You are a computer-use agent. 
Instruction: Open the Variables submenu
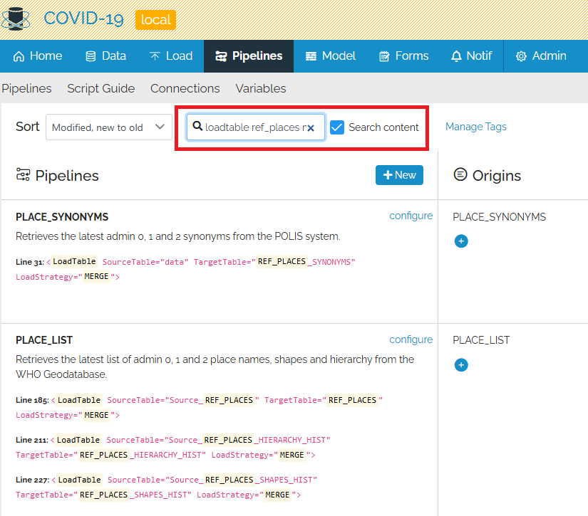point(261,88)
